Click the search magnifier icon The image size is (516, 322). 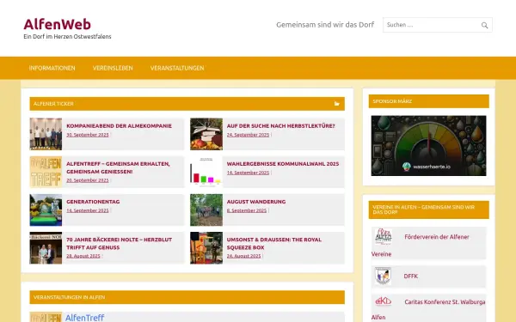tap(484, 25)
